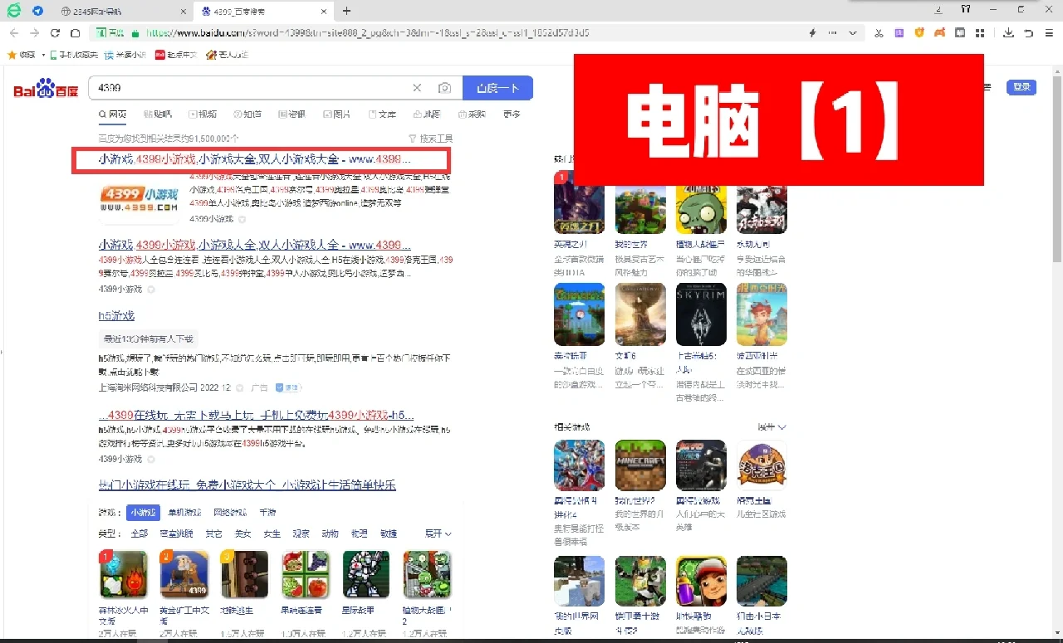Screen dimensions: 1063x643
Task: Open the 文明6 game thumbnail
Action: point(640,314)
